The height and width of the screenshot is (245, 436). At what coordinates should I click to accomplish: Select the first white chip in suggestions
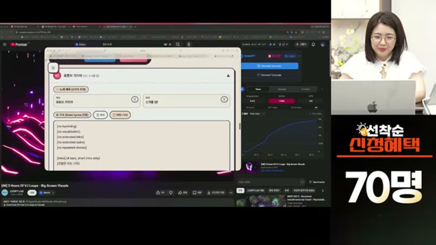[x=240, y=191]
